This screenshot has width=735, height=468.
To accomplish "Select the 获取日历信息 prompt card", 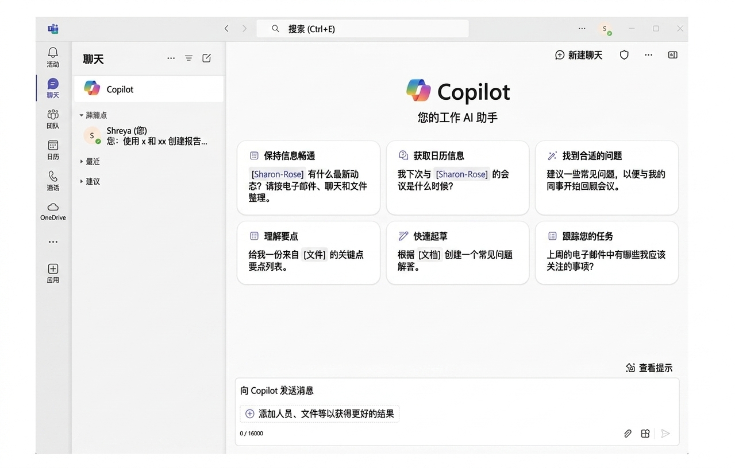I will [457, 178].
